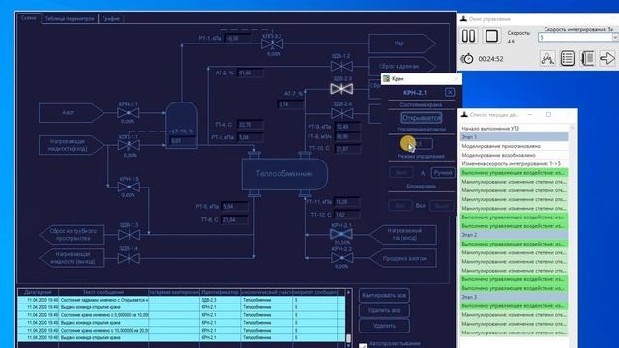This screenshot has height=348, width=619.
Task: Click the message table vertical scrollbar
Action: [x=348, y=318]
